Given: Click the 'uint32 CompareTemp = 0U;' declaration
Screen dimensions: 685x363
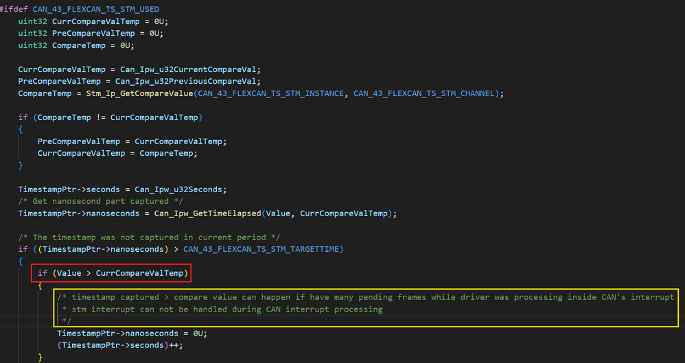Looking at the screenshot, I should (76, 45).
